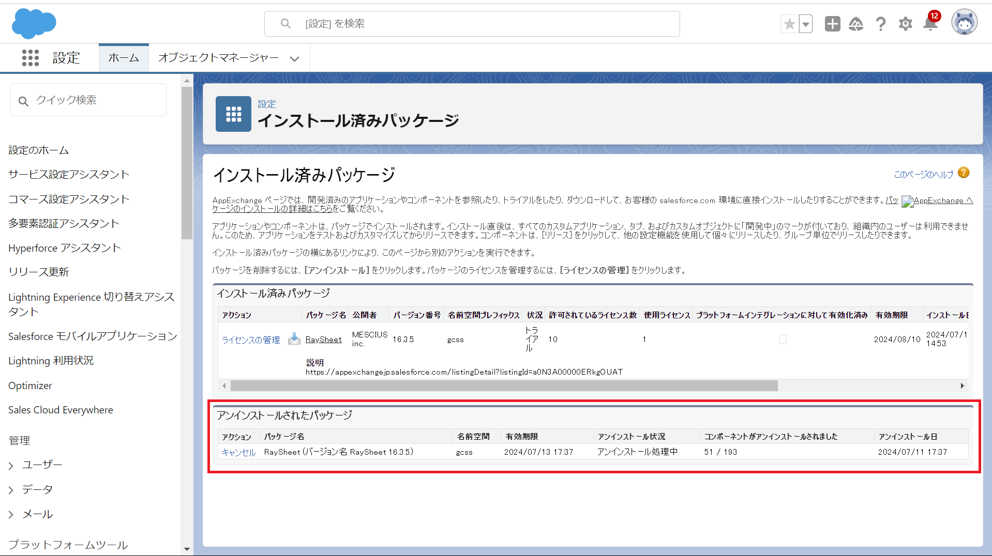Screen dimensions: 992x556
Task: Open the help question mark icon
Action: click(881, 24)
